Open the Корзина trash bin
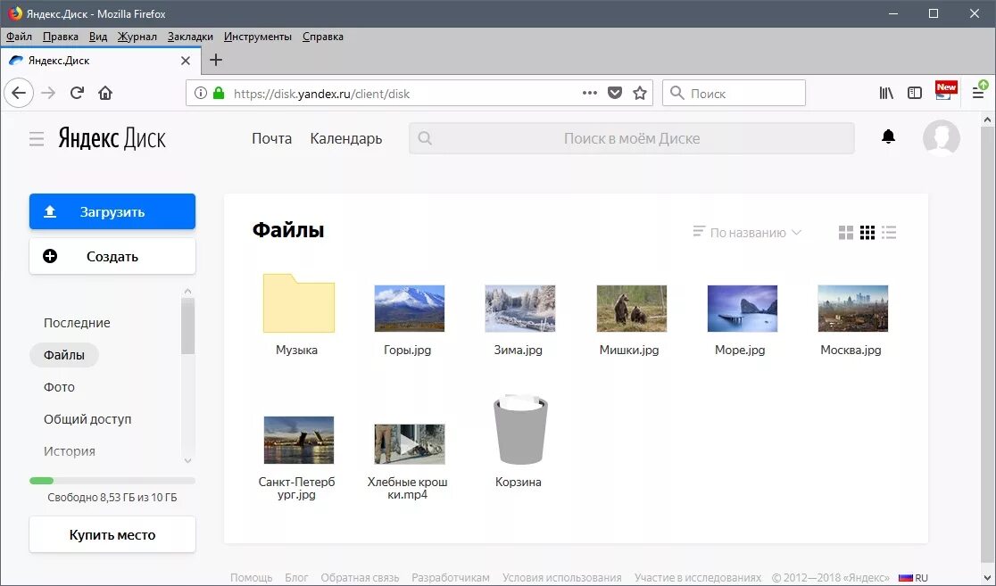 coord(519,429)
